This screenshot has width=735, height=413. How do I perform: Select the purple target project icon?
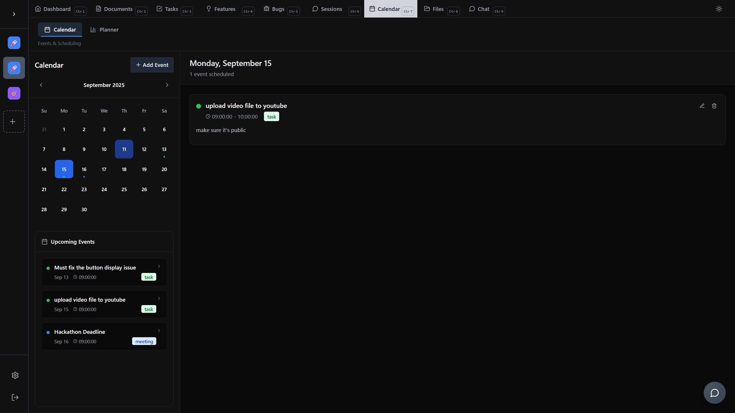(x=14, y=93)
